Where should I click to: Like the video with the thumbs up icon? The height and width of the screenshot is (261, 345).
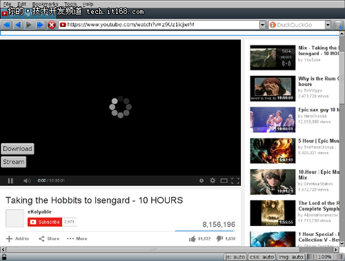(x=192, y=239)
